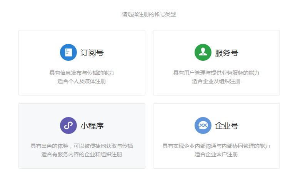Click text 具有用户管理与提供业务服务的能力
The width and height of the screenshot is (293, 184).
click(x=216, y=73)
